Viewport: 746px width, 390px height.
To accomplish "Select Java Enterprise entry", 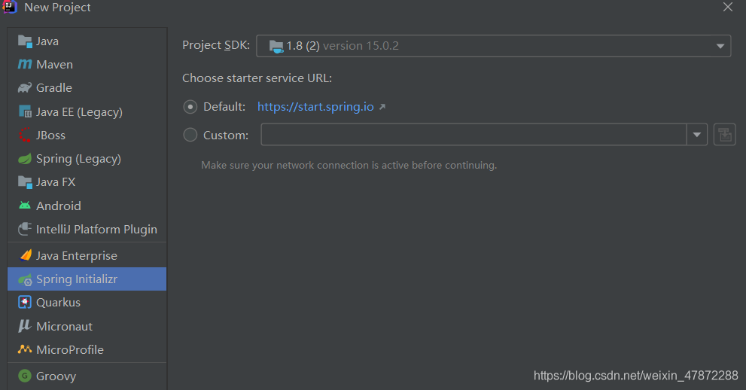I will click(x=87, y=255).
